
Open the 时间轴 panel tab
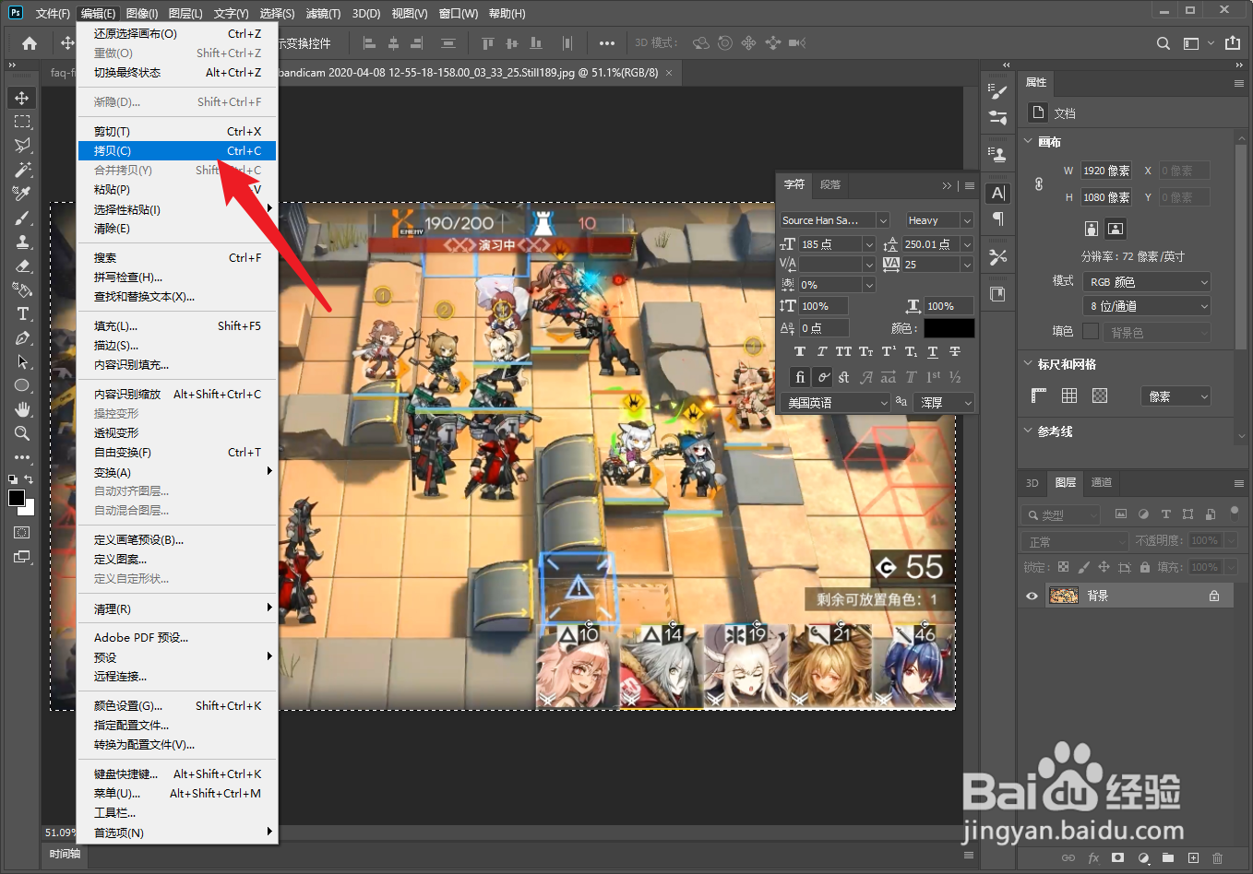66,854
